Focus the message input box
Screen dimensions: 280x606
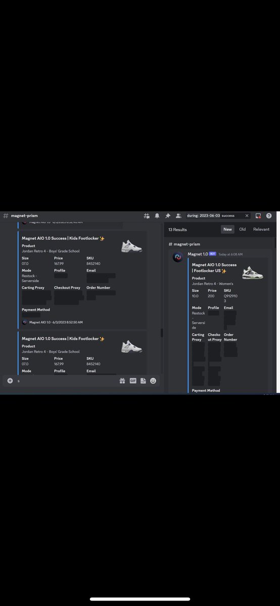pos(66,381)
